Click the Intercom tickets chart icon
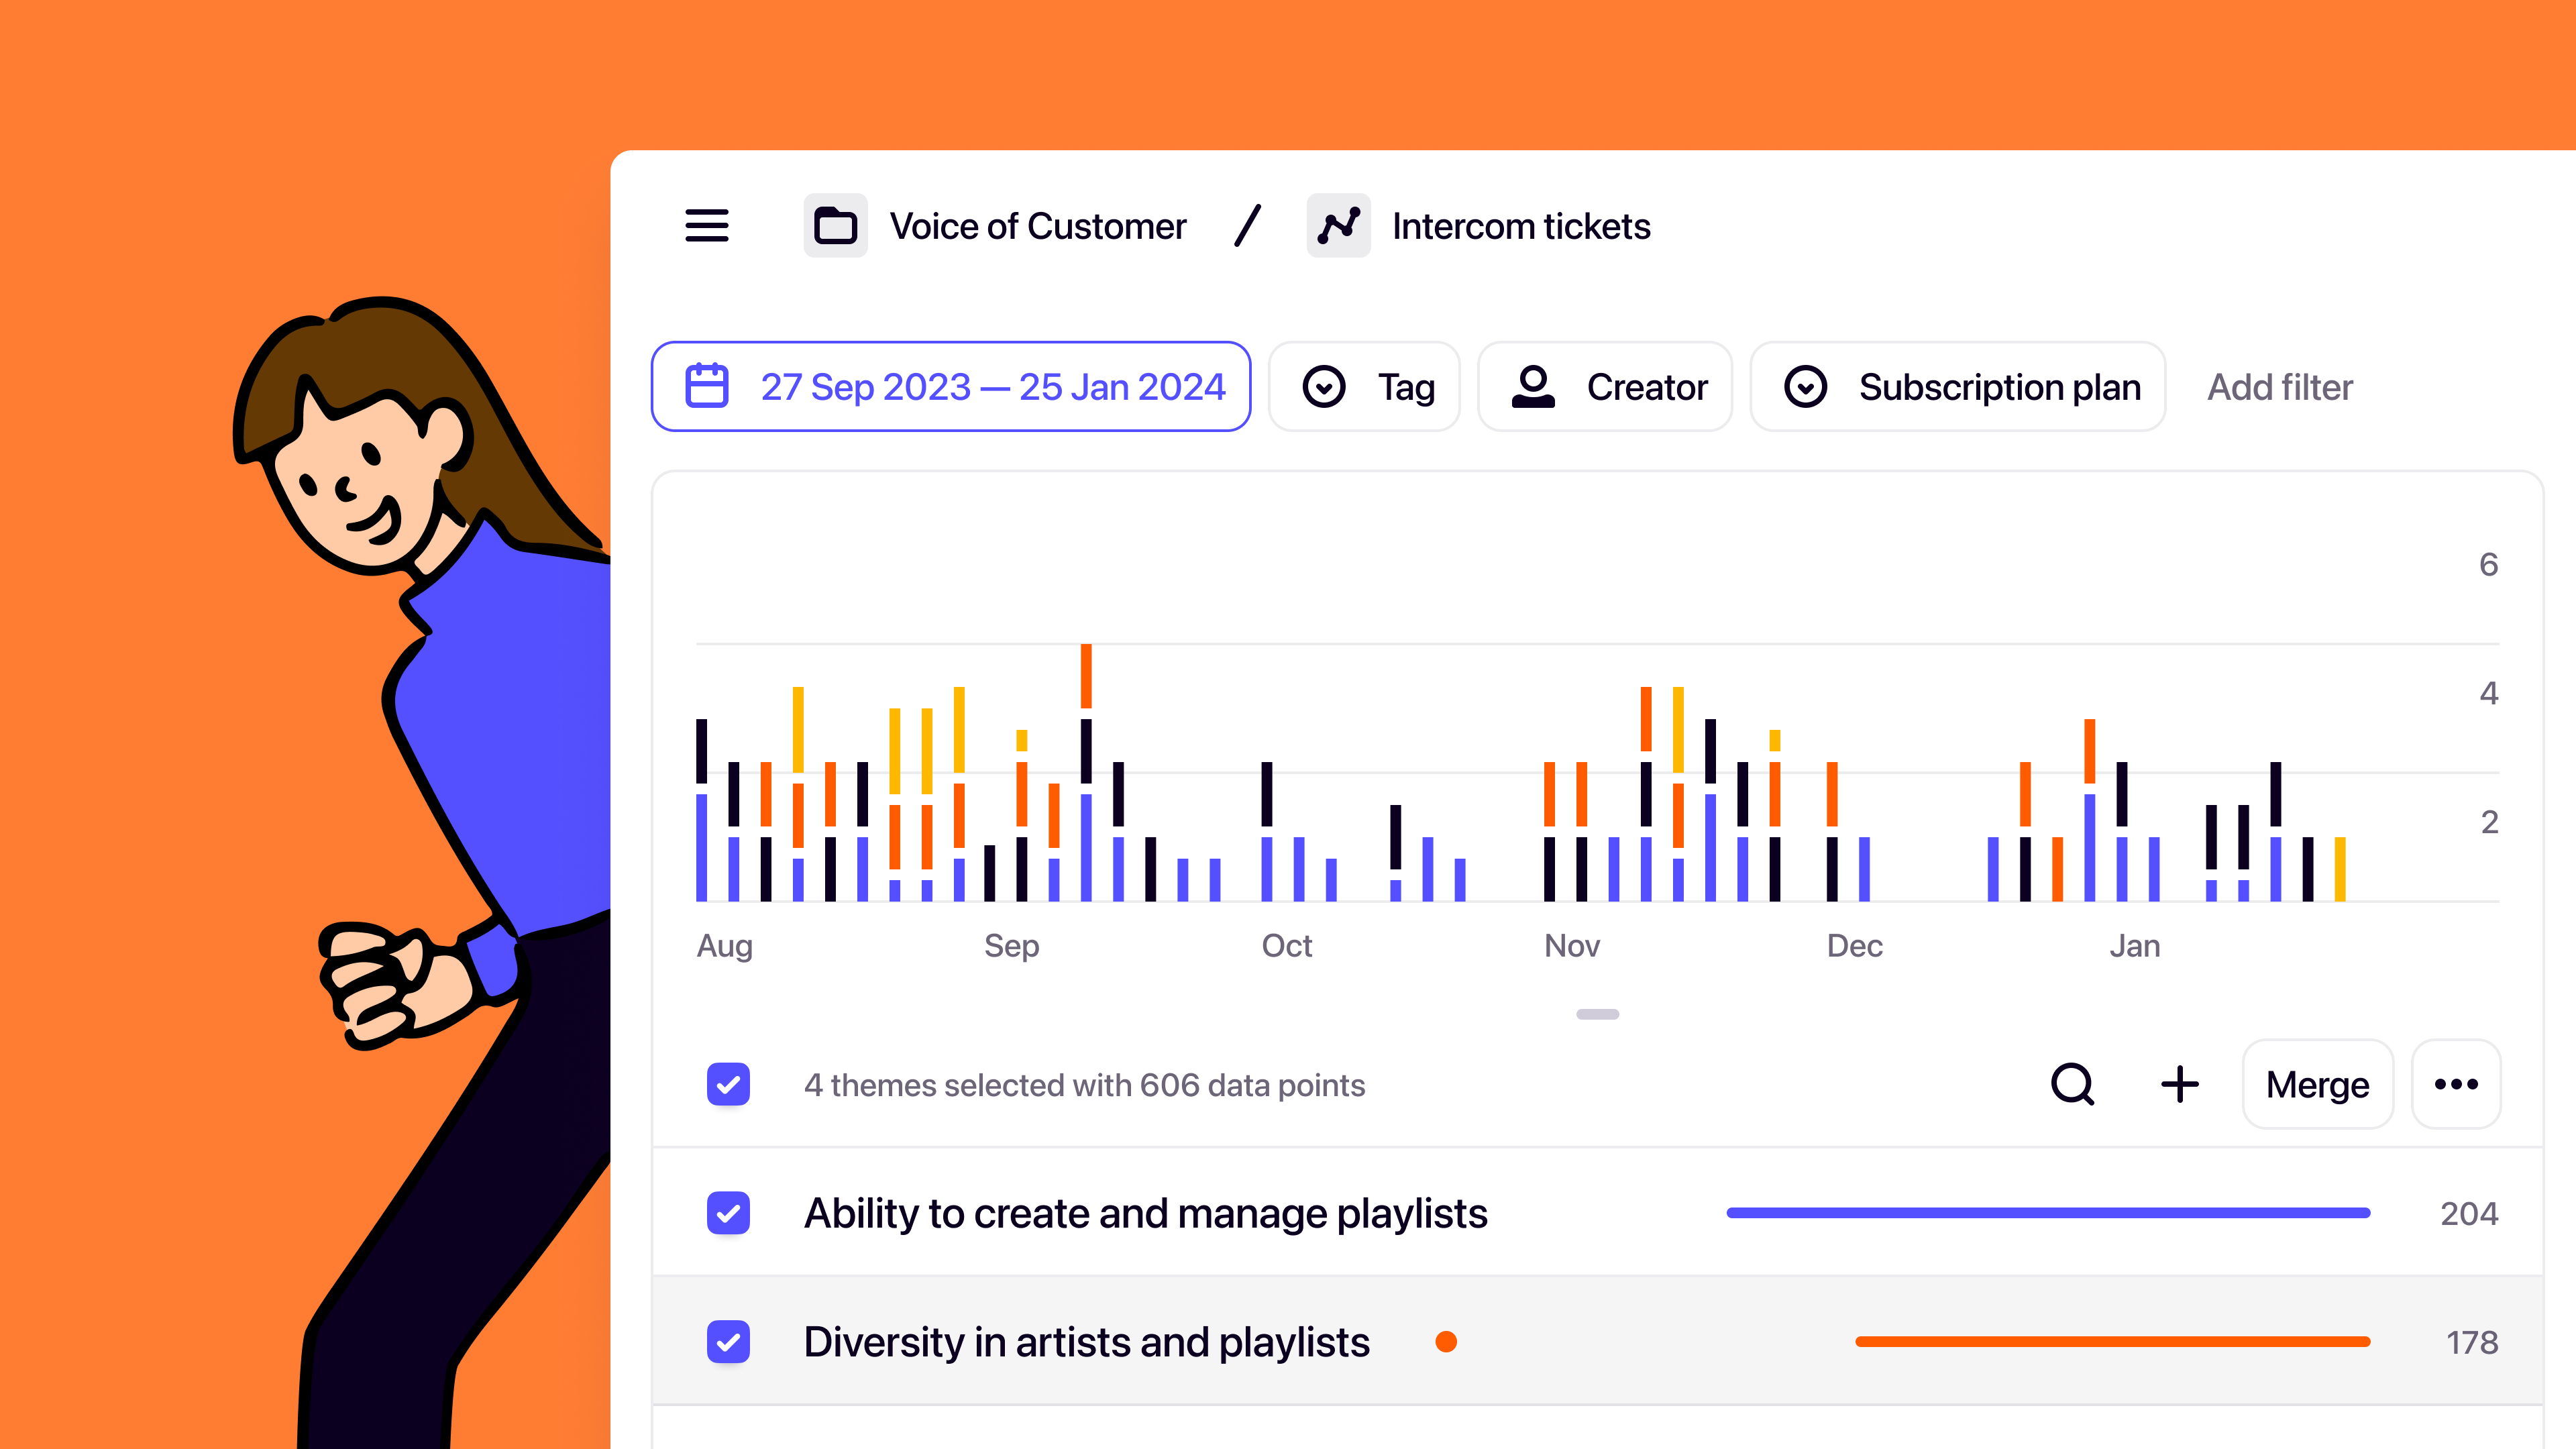Image resolution: width=2576 pixels, height=1449 pixels. coord(1338,226)
